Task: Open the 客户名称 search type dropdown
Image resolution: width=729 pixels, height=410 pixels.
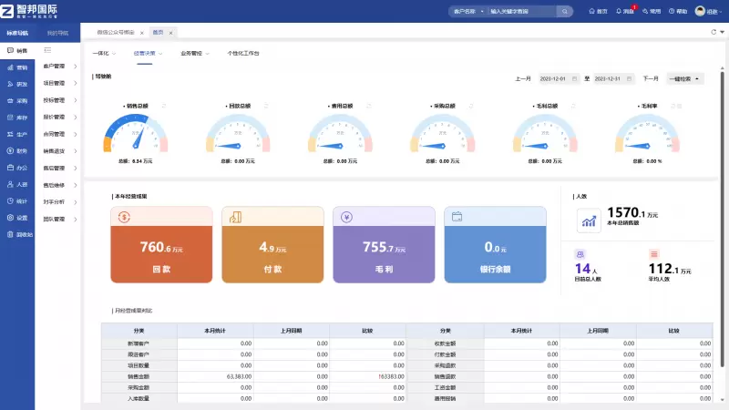Action: pyautogui.click(x=467, y=12)
